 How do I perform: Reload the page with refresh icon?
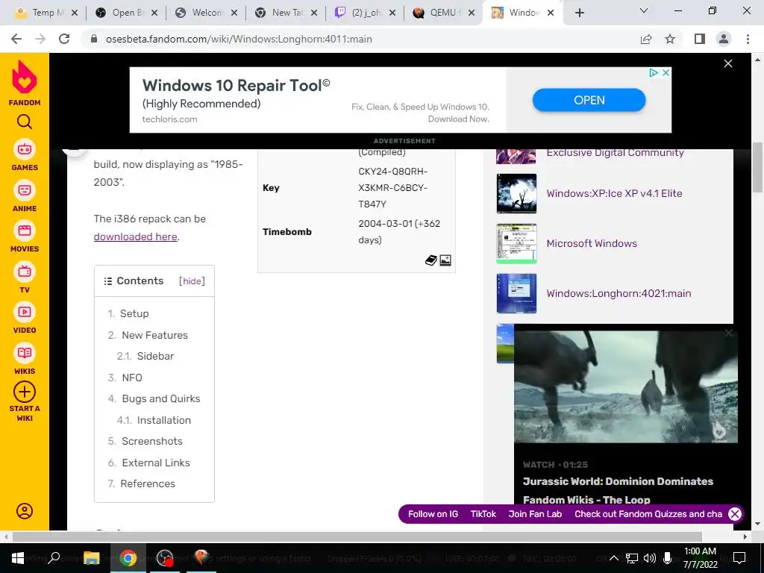click(x=64, y=39)
